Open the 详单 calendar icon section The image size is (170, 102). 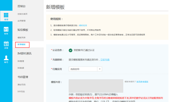pos(6,45)
